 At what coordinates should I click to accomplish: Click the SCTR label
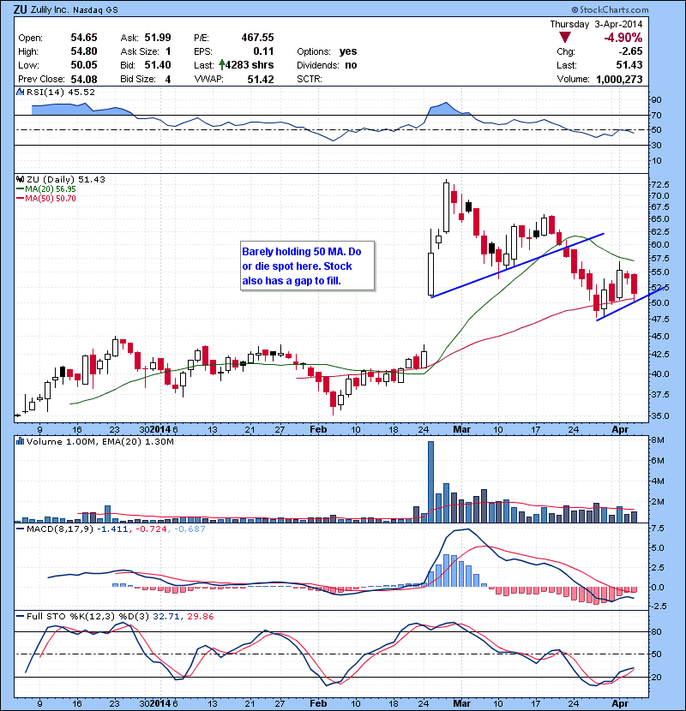point(310,79)
